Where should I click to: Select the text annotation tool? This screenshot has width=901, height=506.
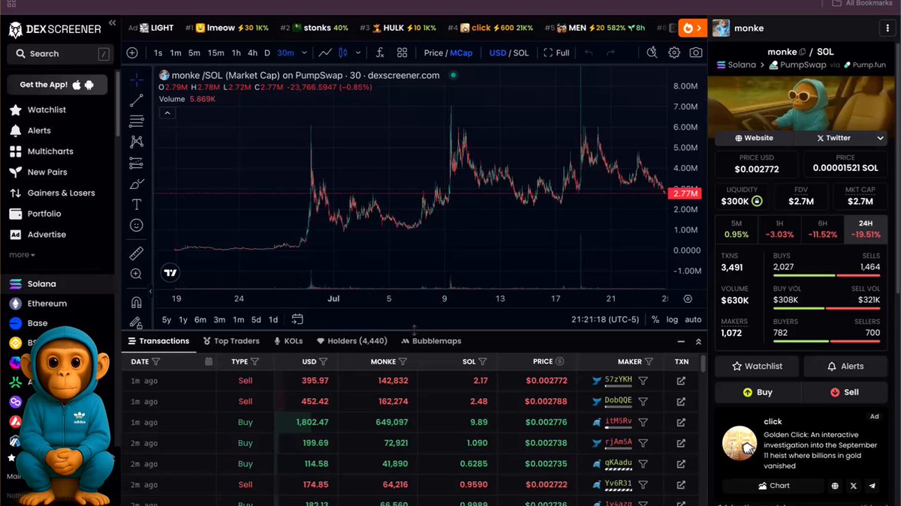coord(137,204)
